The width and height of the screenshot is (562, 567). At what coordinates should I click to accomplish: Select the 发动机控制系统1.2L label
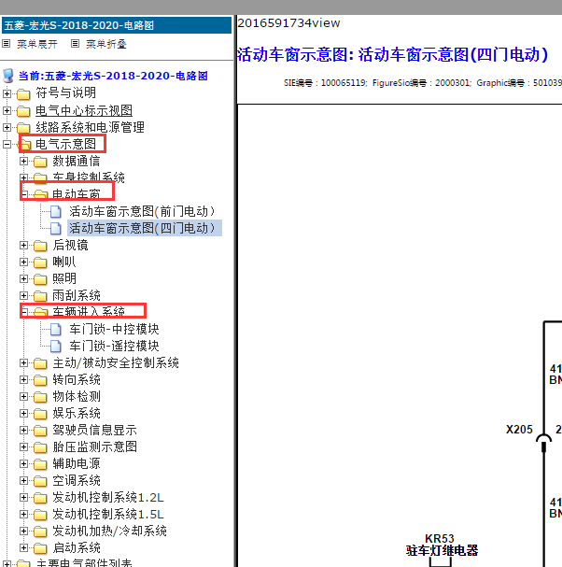(x=108, y=498)
